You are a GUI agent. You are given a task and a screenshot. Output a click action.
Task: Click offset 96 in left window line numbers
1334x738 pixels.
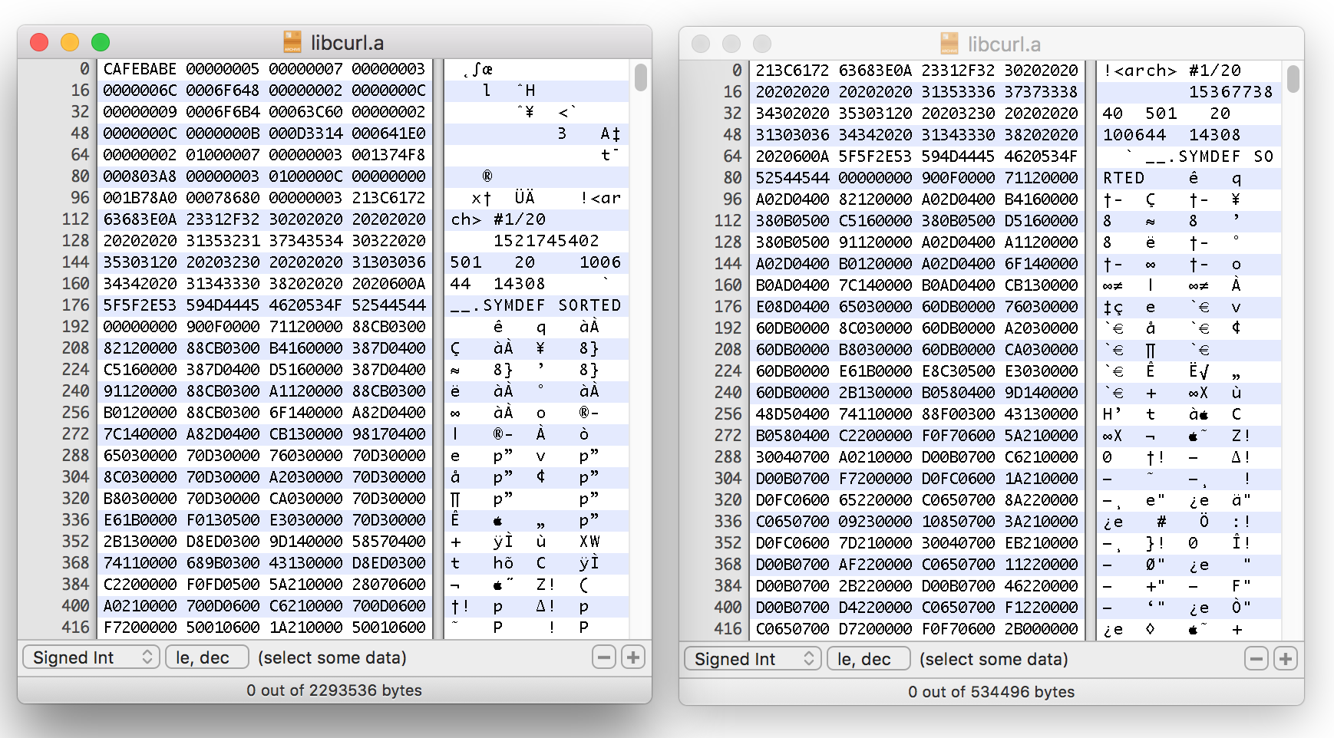tap(81, 198)
